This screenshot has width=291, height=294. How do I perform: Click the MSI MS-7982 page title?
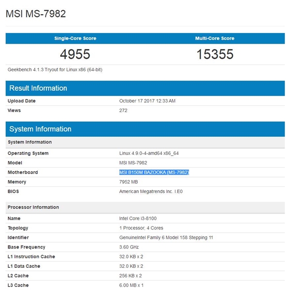36,14
